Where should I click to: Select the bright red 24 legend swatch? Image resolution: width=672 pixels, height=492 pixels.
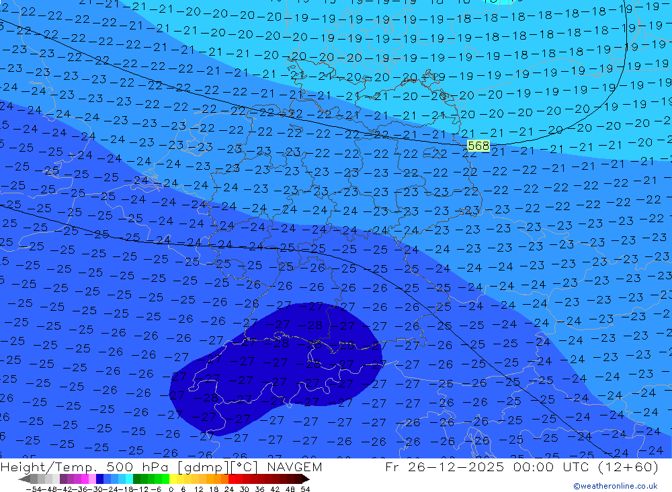pos(232,479)
